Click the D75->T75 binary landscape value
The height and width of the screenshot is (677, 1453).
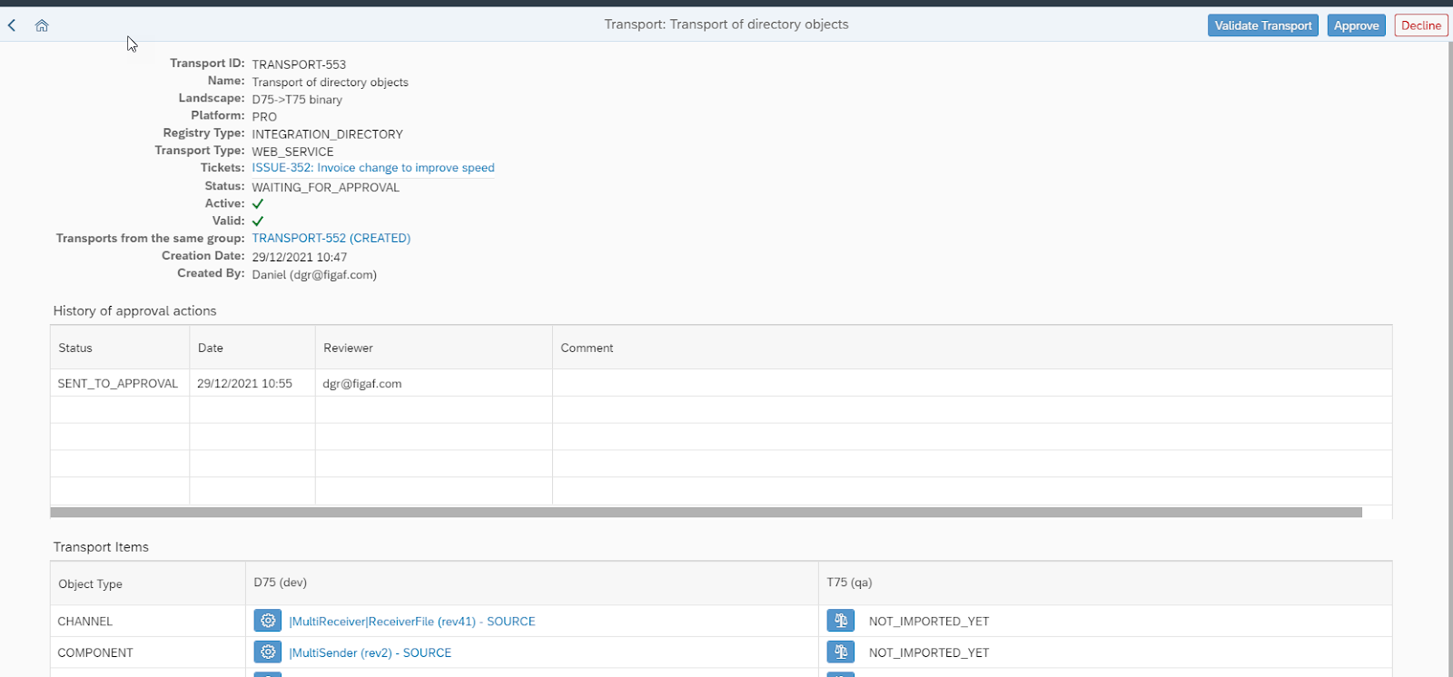tap(297, 100)
